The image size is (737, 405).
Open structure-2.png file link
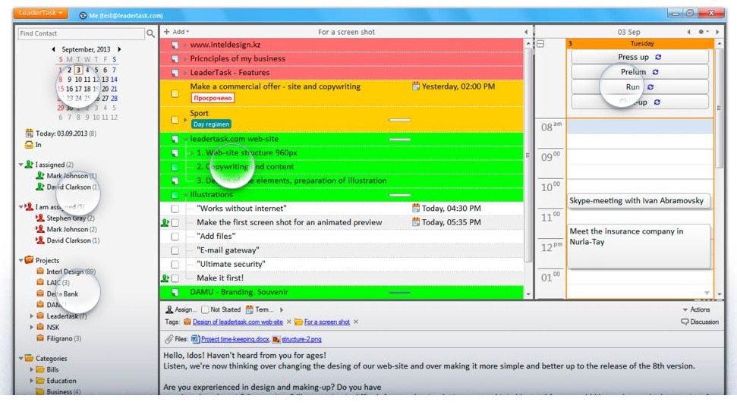tap(301, 339)
